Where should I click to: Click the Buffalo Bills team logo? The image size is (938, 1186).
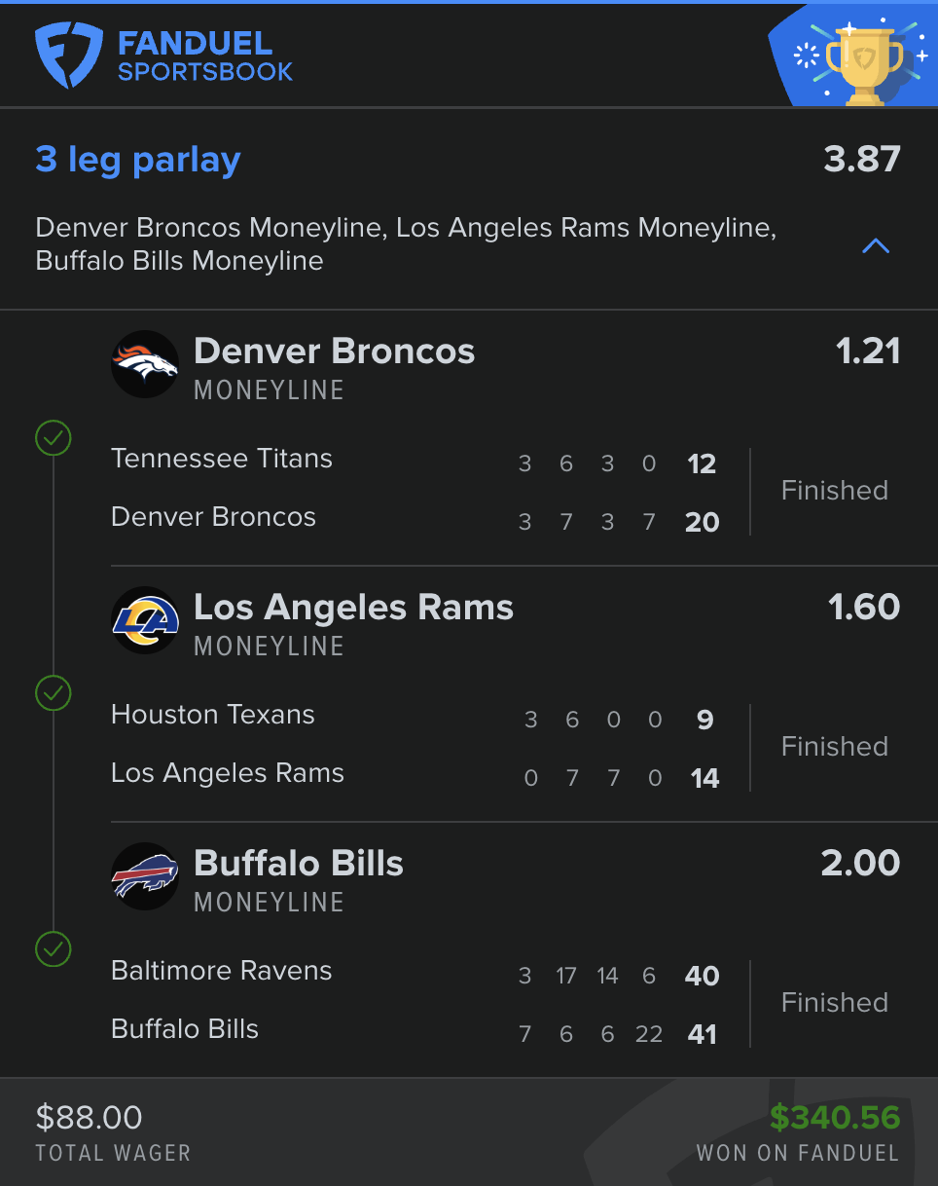pos(145,876)
